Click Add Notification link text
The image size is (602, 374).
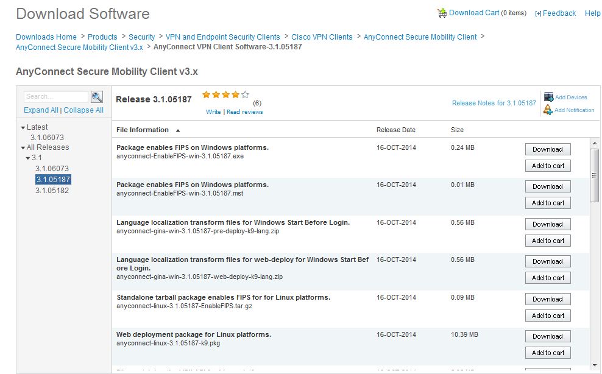click(575, 110)
